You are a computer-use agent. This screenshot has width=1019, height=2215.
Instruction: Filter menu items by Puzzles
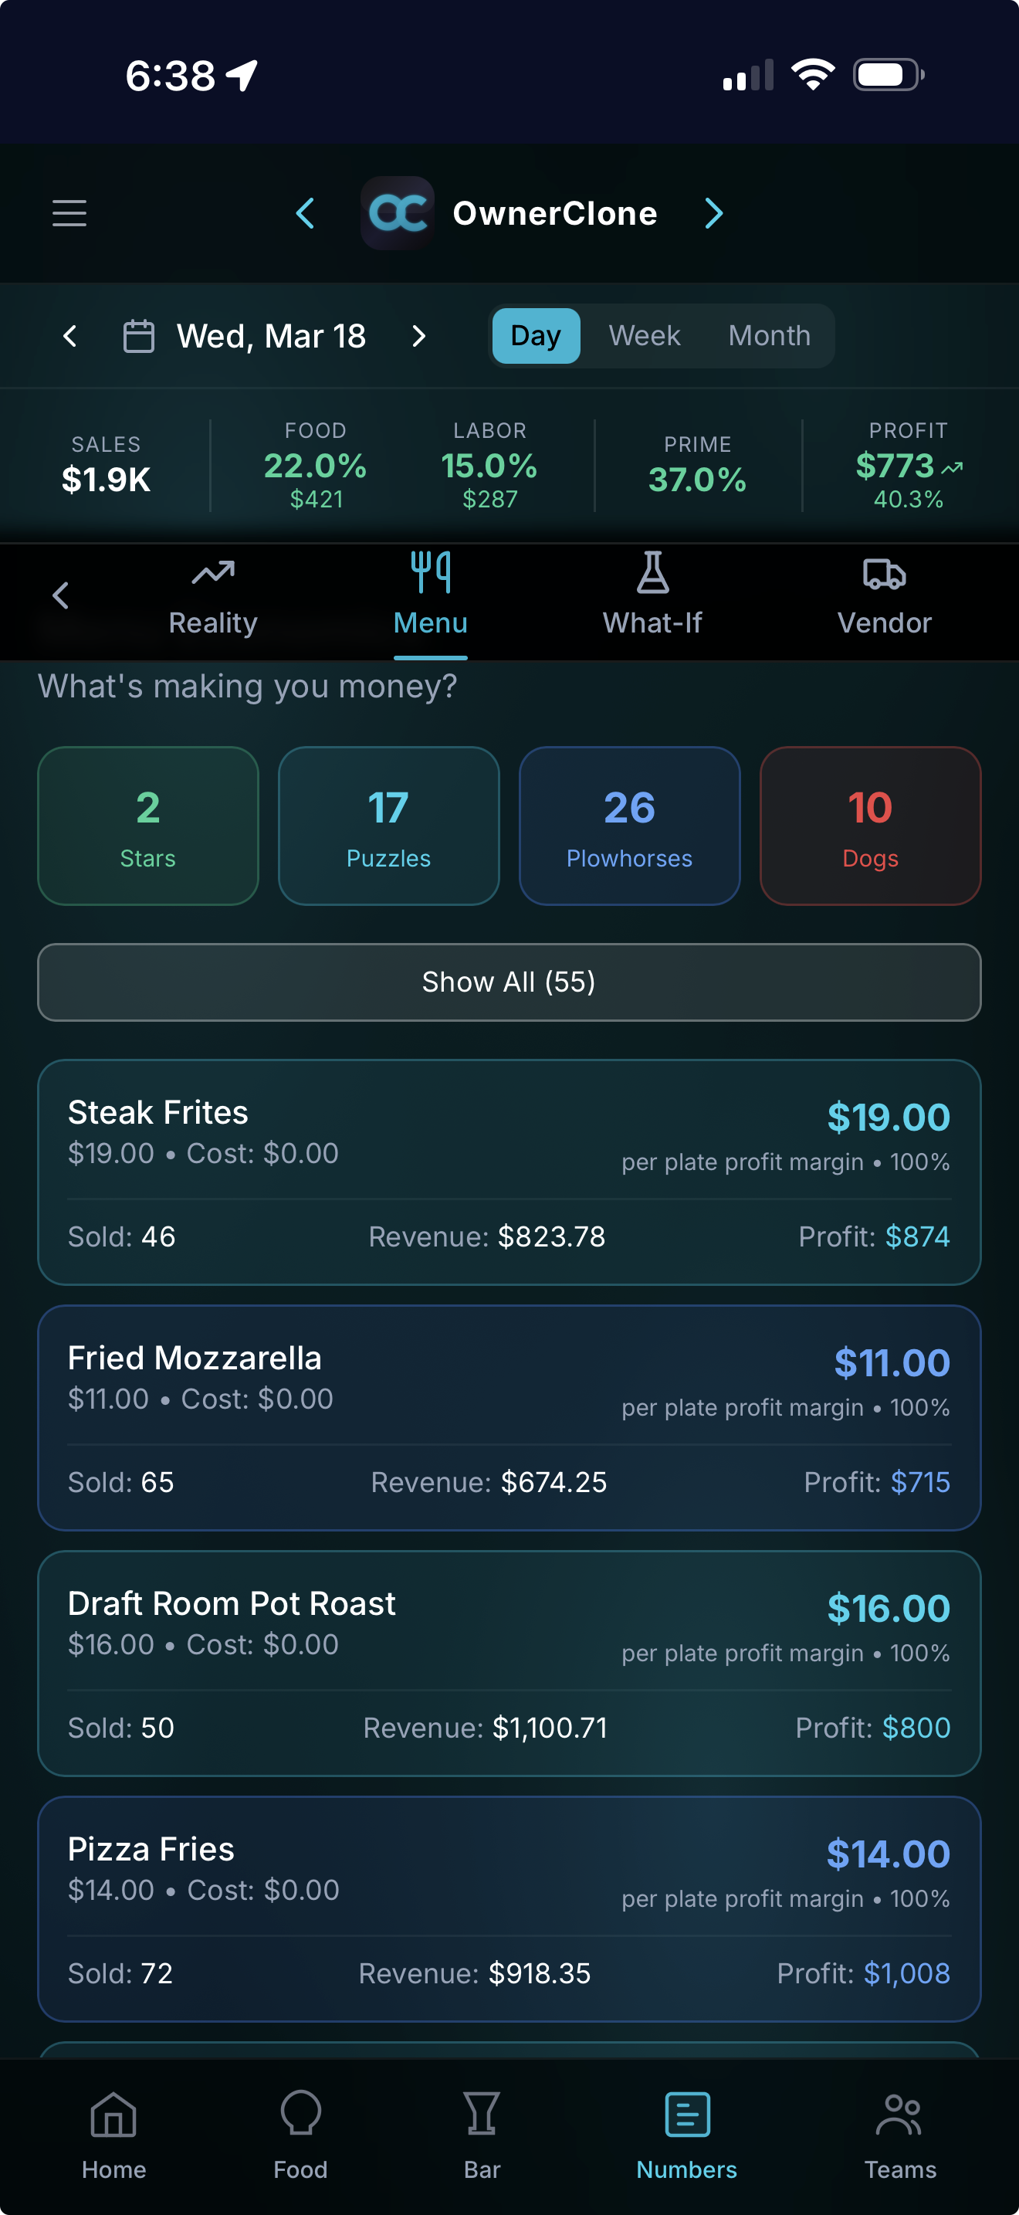(388, 826)
